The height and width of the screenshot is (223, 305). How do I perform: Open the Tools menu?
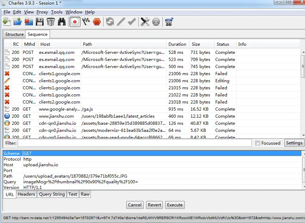tap(57, 12)
